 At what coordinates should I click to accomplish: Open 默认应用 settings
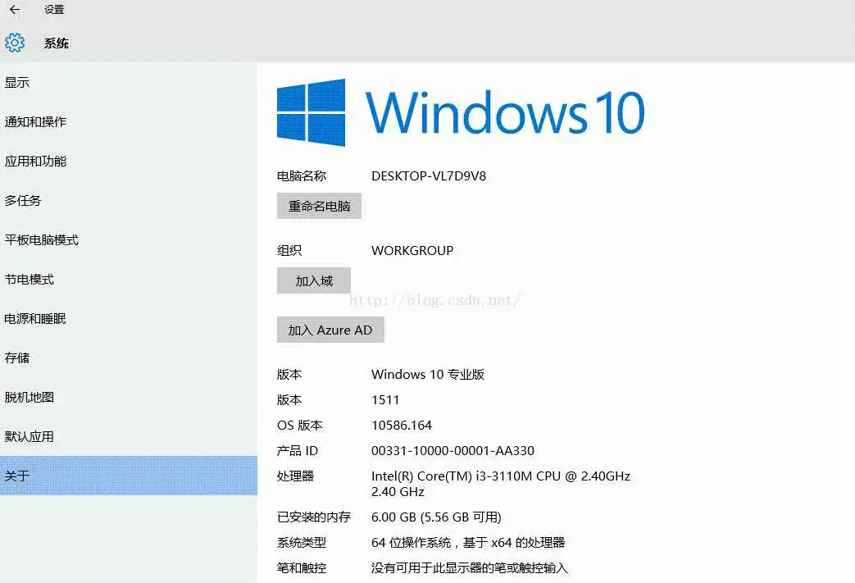point(30,436)
